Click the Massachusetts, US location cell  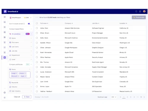pos(126,91)
